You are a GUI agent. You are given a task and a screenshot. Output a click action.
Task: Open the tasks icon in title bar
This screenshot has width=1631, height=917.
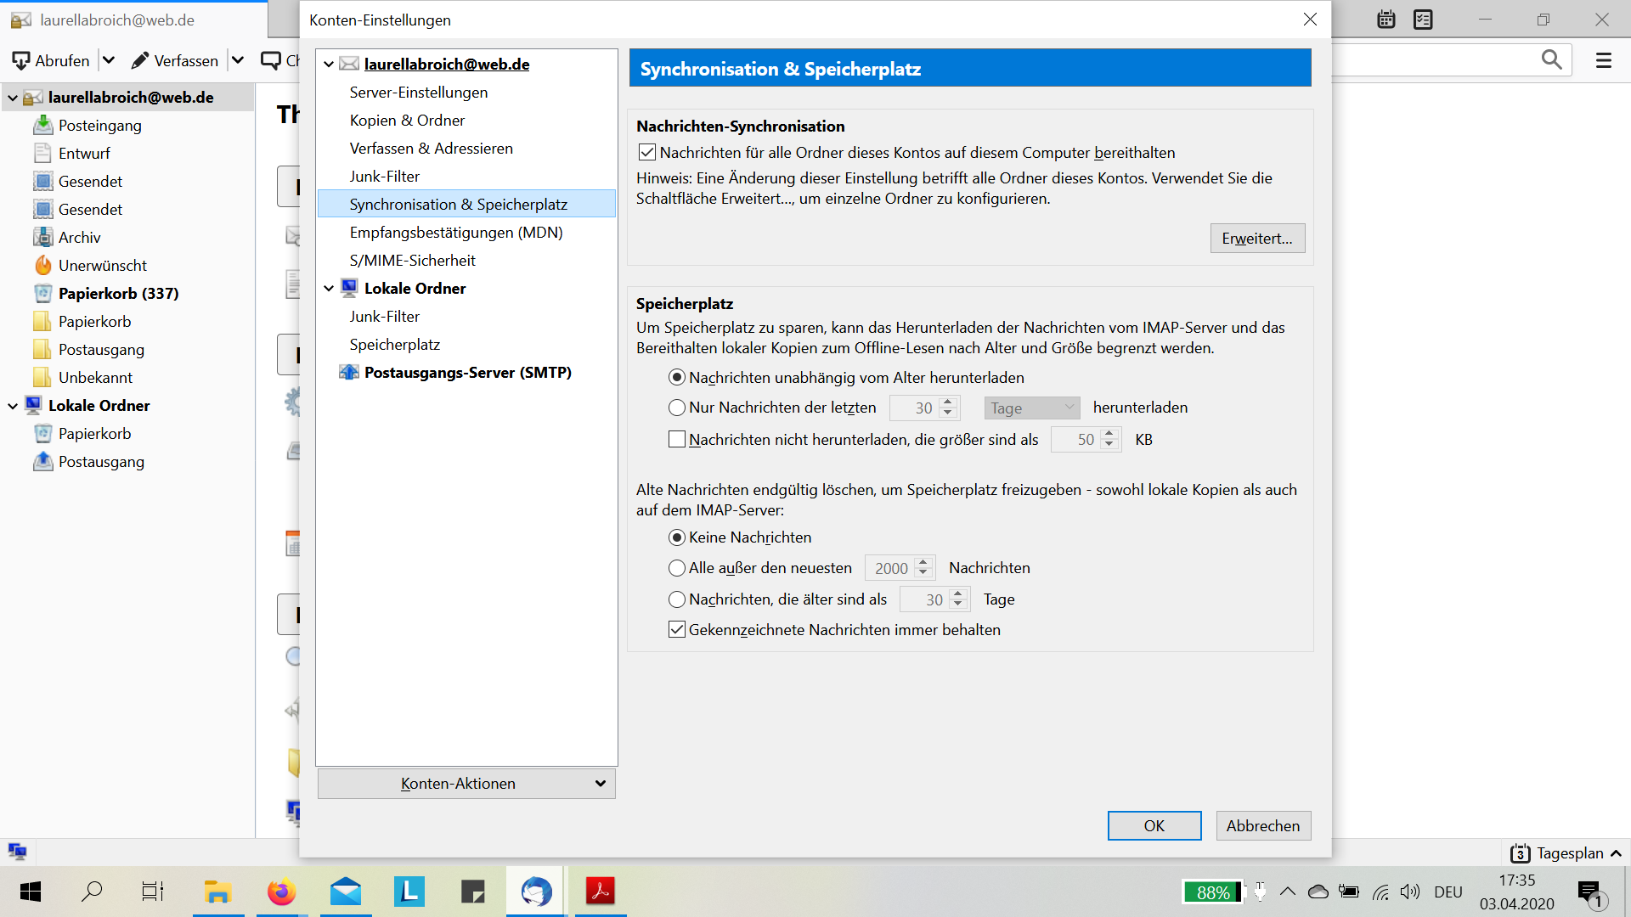(1423, 20)
